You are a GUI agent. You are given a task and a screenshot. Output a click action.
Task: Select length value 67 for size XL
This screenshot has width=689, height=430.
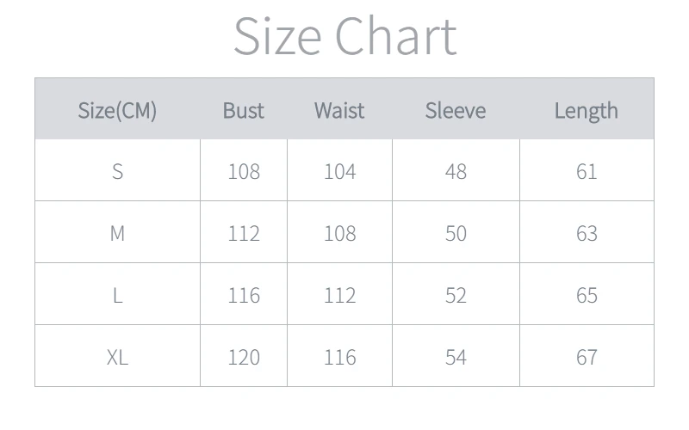pos(587,357)
